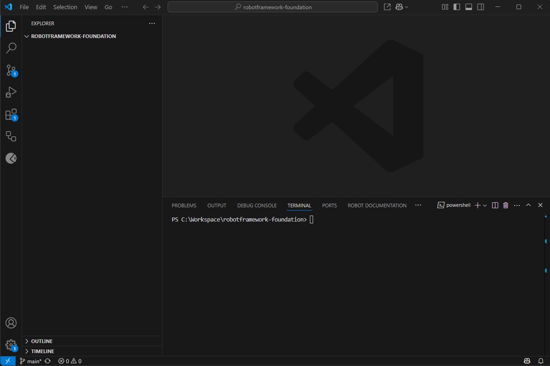
Task: Select the TERMINAL tab
Action: click(x=299, y=205)
